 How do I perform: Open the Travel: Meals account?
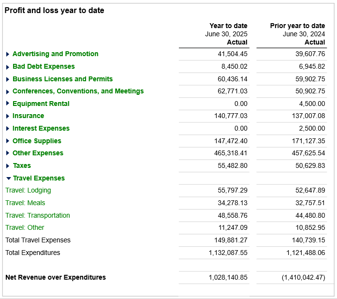25,203
